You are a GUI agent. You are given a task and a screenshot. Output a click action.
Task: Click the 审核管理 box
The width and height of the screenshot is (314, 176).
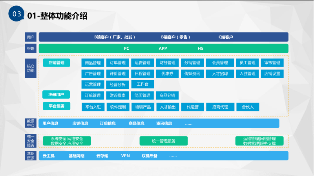(x=272, y=63)
